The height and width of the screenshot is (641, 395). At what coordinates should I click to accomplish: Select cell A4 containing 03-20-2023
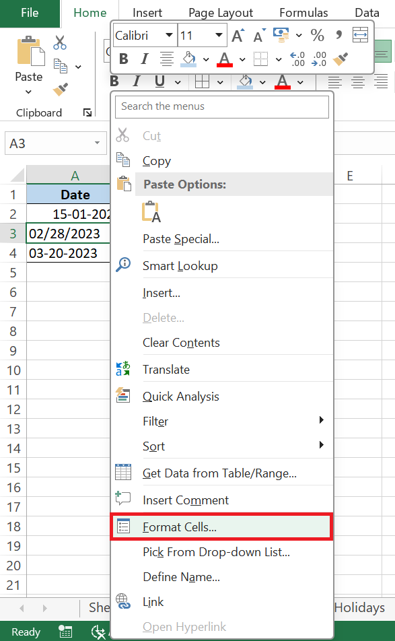point(68,253)
